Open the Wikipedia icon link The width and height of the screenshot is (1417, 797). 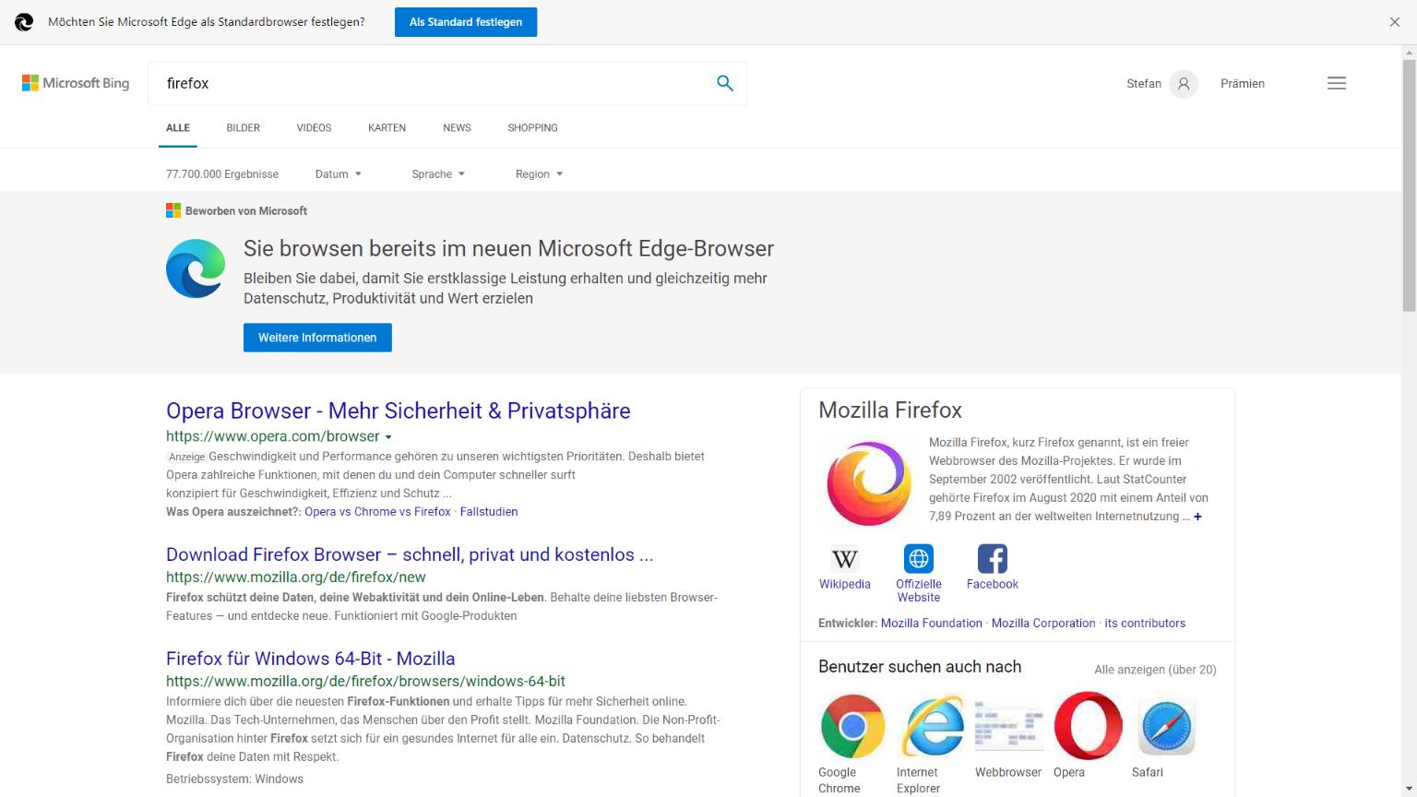pyautogui.click(x=844, y=559)
